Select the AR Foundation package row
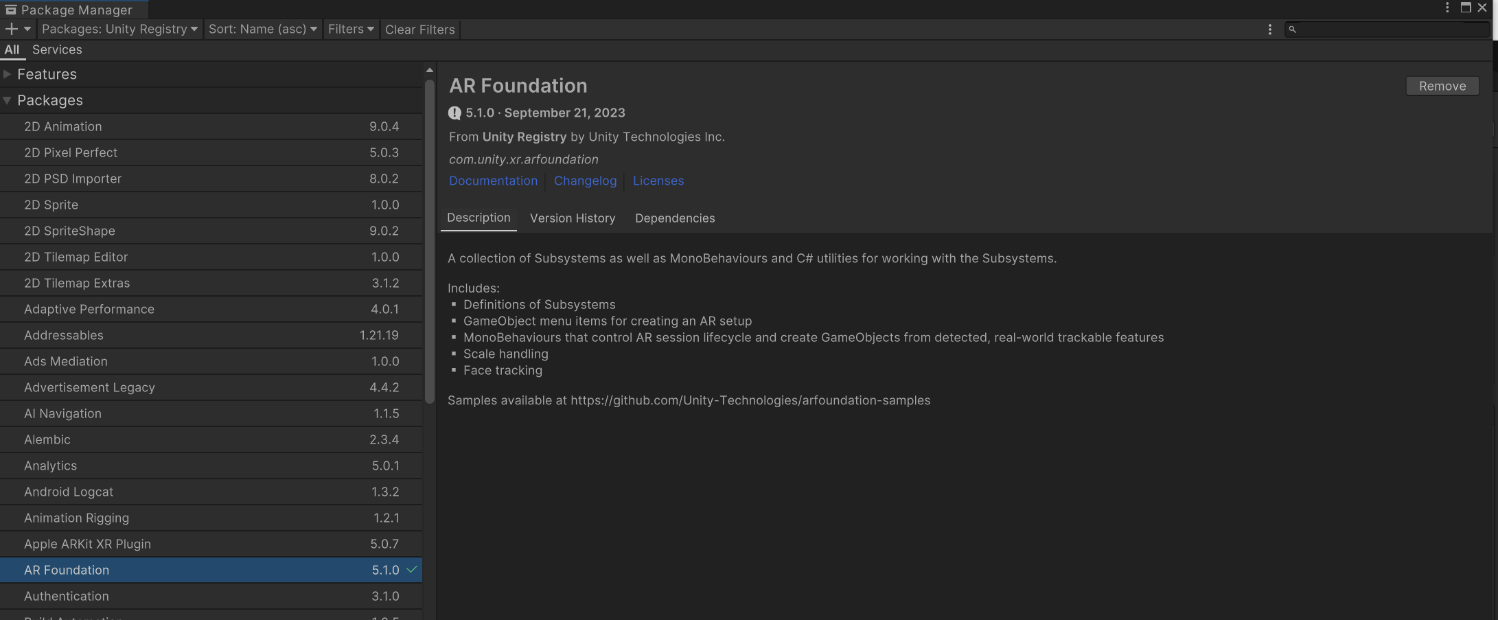This screenshot has height=620, width=1498. coord(211,570)
